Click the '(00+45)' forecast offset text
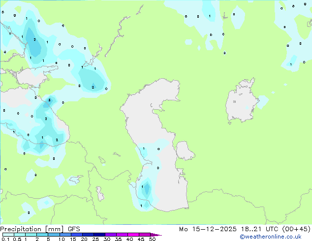This screenshot has width=312, height=241. pyautogui.click(x=296, y=229)
